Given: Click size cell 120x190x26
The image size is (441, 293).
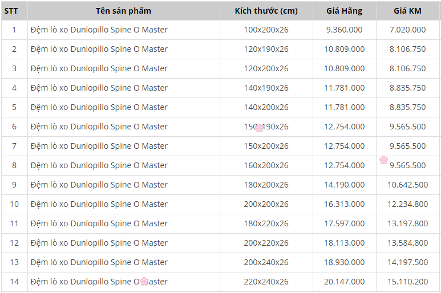Looking at the screenshot, I should [x=266, y=49].
